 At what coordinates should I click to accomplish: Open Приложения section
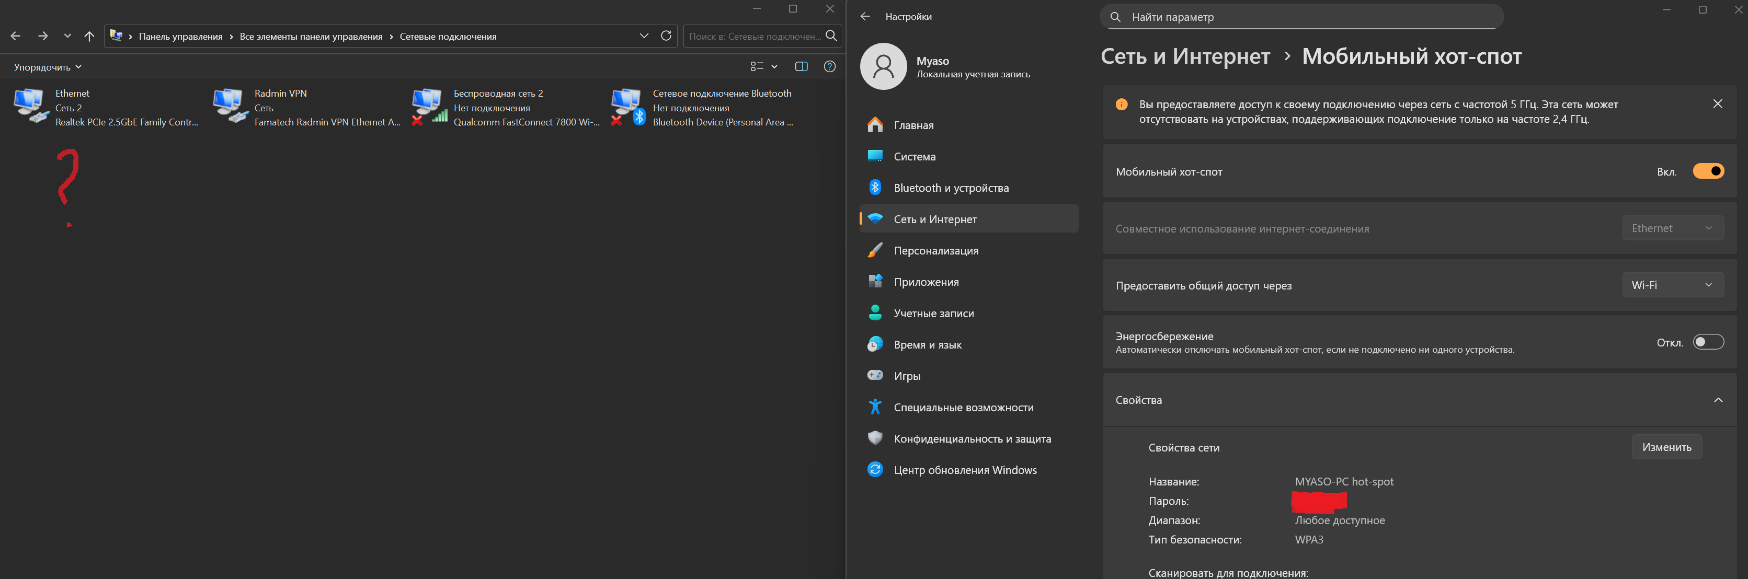(968, 281)
